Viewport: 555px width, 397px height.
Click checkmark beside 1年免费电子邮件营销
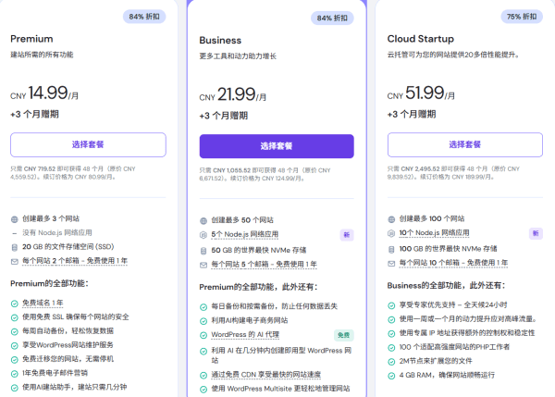[15, 374]
